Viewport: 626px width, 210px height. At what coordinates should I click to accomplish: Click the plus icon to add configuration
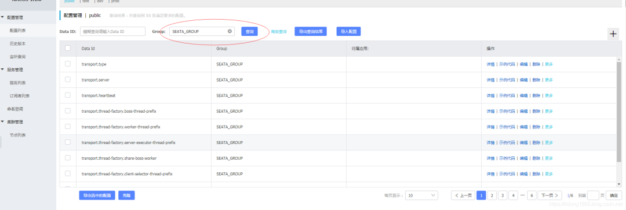pos(613,34)
